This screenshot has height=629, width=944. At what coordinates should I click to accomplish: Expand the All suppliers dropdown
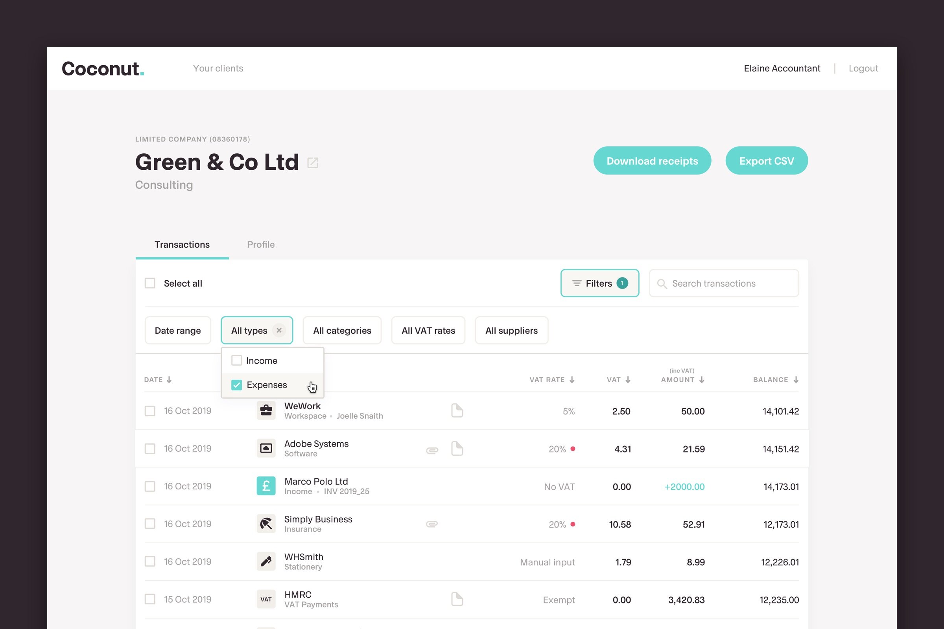click(x=511, y=330)
